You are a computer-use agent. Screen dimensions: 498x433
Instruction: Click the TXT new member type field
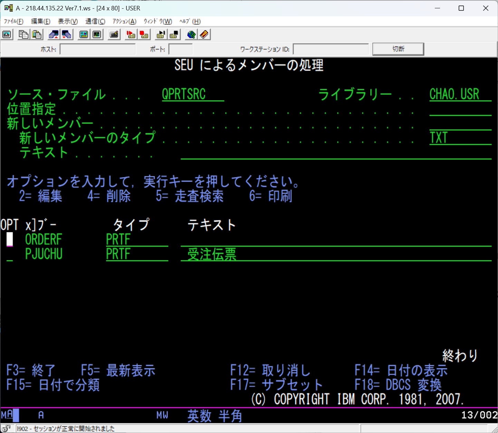[x=460, y=138]
